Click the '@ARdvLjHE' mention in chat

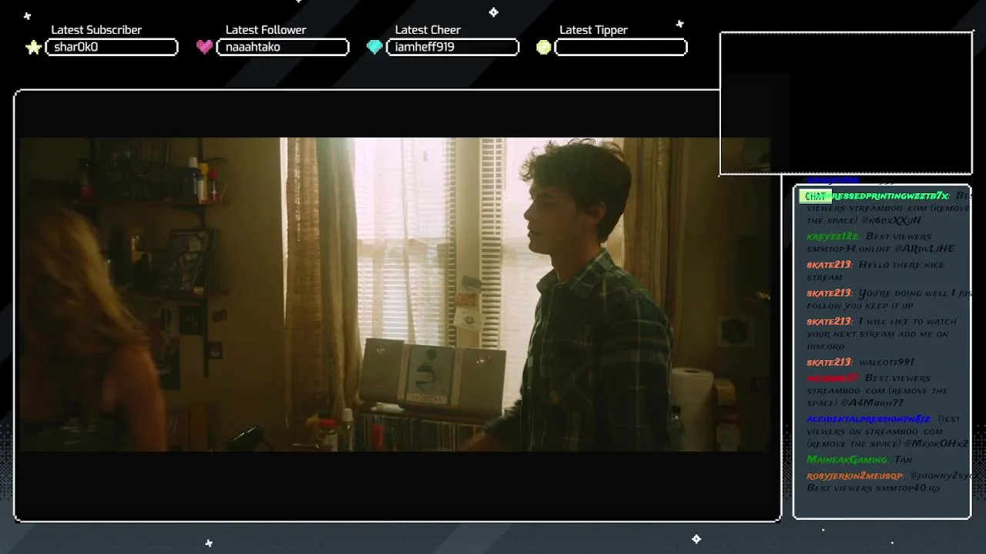click(x=924, y=249)
